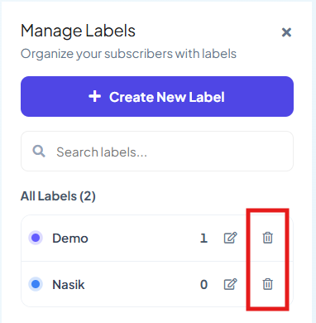Viewport: 316px width, 323px height.
Task: Click the Create New Label button
Action: [157, 97]
